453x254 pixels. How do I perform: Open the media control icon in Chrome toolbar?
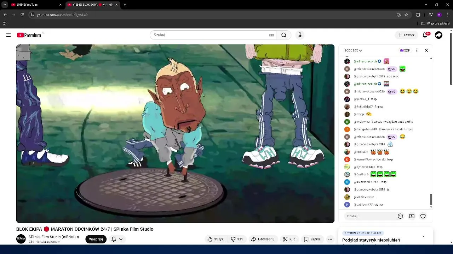pyautogui.click(x=430, y=15)
